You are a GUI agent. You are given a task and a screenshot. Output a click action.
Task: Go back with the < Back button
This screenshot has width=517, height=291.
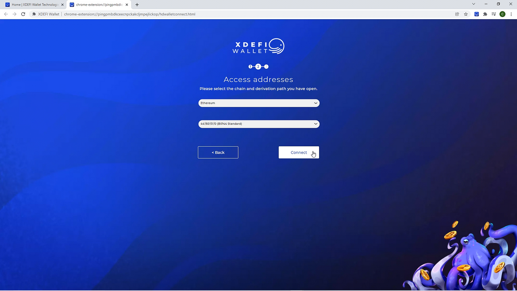click(218, 153)
